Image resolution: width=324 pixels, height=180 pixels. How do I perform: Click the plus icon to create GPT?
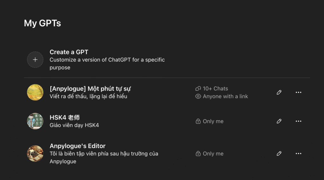pyautogui.click(x=35, y=60)
